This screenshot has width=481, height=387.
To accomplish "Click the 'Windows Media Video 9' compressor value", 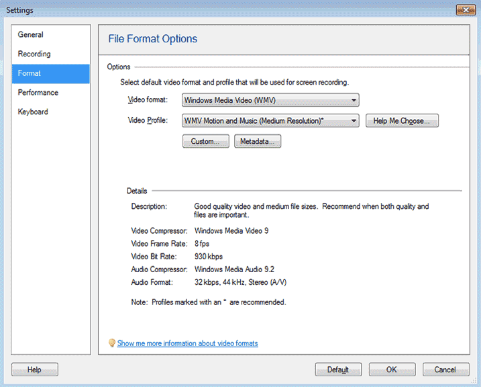I will [x=231, y=230].
